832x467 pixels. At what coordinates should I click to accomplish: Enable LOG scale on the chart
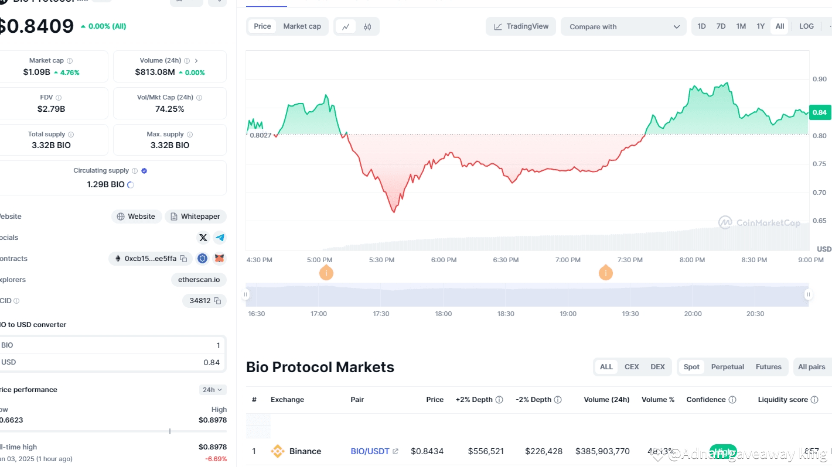pyautogui.click(x=806, y=26)
